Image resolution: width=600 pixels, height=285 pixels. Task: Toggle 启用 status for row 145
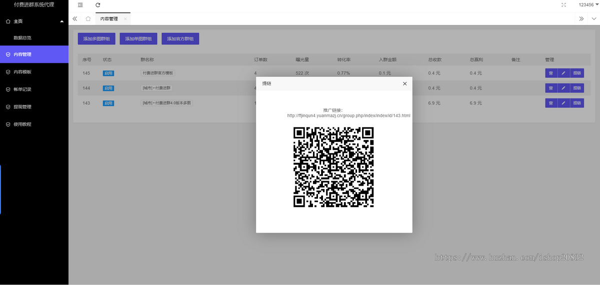[108, 73]
